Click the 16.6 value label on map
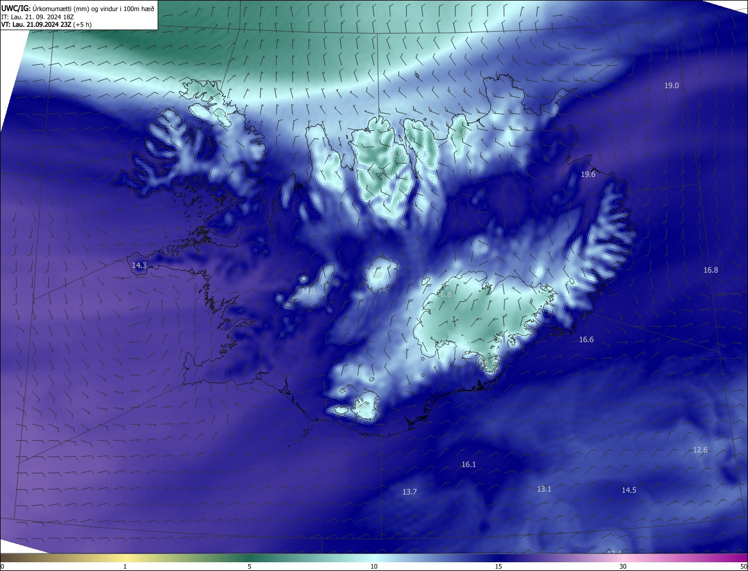Screen dimensions: 748x571 pos(586,340)
